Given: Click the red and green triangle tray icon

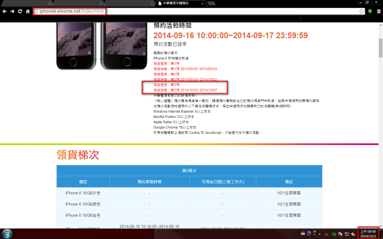Looking at the screenshot, I should [x=326, y=234].
